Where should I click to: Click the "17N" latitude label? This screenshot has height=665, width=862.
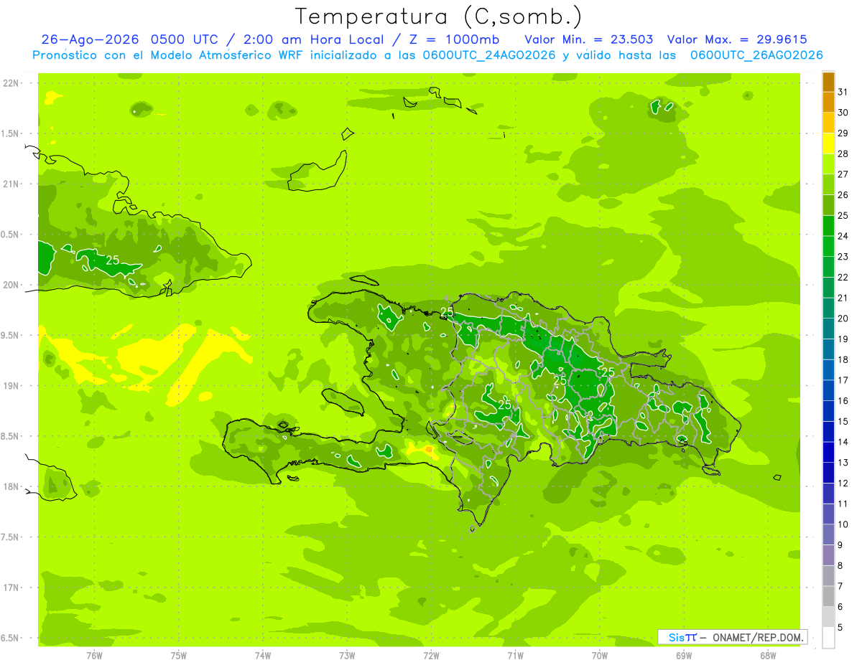11,588
